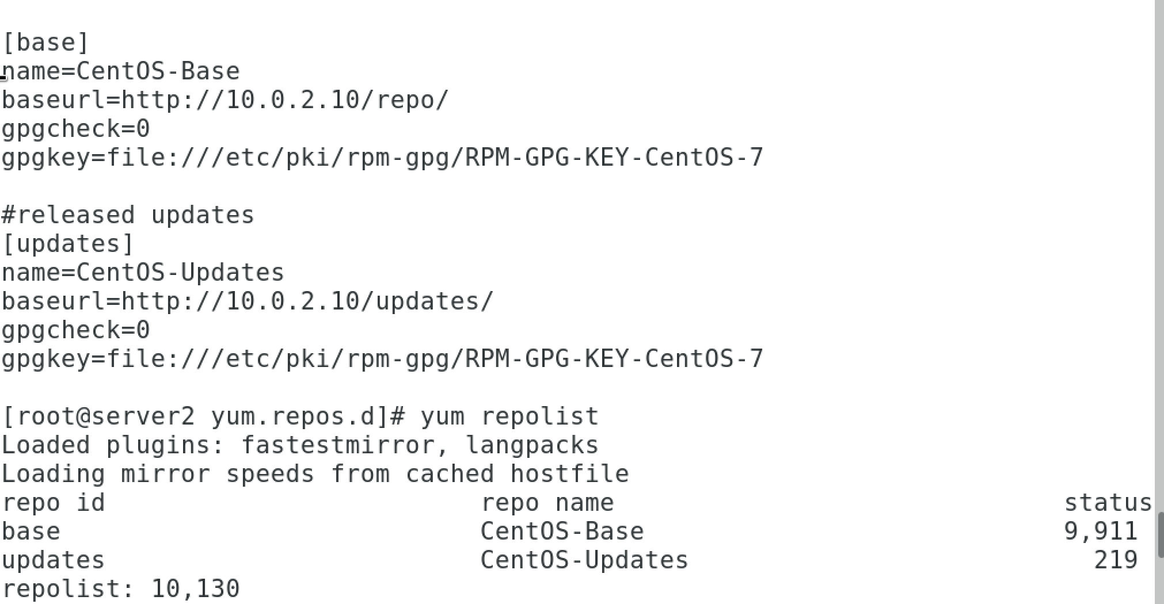Click the #released updates comment

(x=128, y=215)
